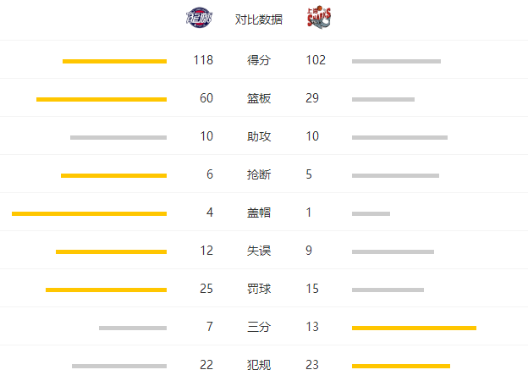The image size is (528, 381).
Task: Click the 三分 stat label
Action: 259,327
